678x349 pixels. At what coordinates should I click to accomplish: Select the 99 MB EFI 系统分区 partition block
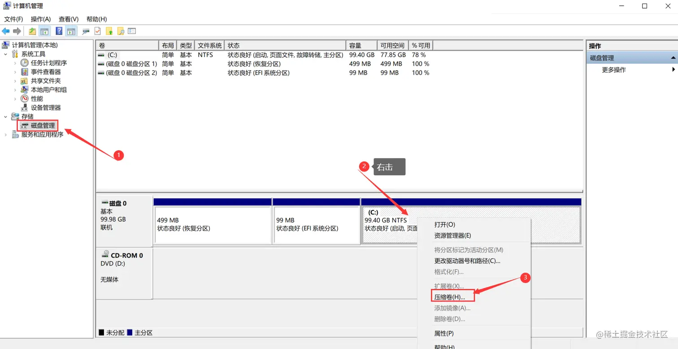pyautogui.click(x=317, y=225)
